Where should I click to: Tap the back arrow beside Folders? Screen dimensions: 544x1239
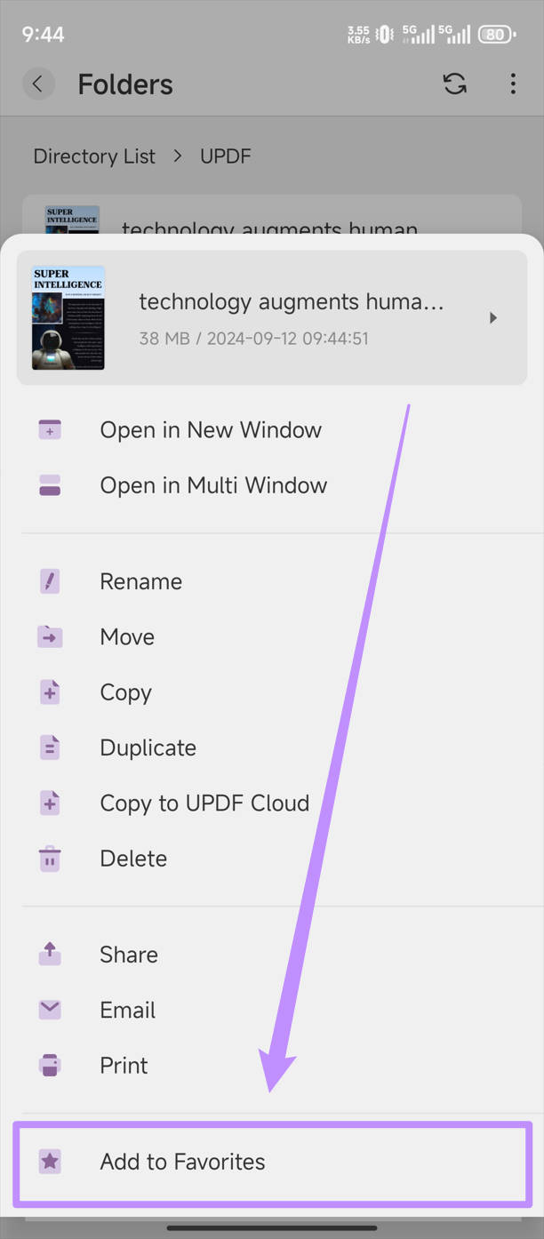coord(37,84)
